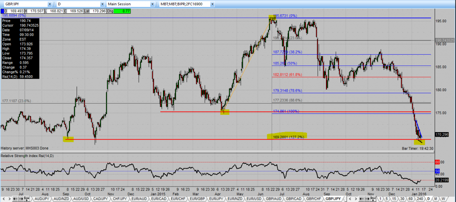Click the left arrow button beside symbol tabs

[x=15, y=199]
